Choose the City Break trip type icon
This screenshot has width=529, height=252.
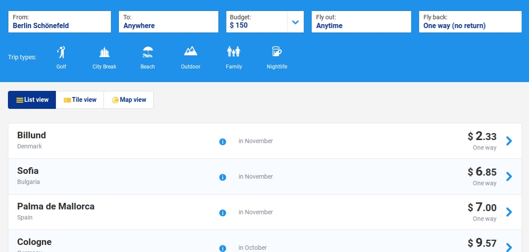[x=104, y=52]
